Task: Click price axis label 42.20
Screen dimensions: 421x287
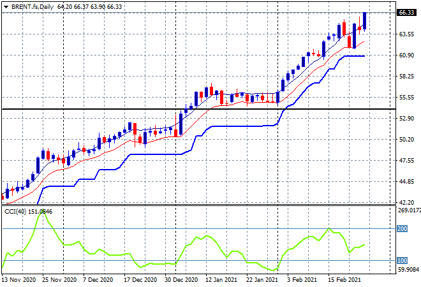Action: [406, 202]
